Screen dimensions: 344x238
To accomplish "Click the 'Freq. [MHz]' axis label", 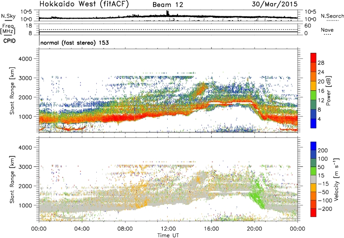I will tap(8, 29).
